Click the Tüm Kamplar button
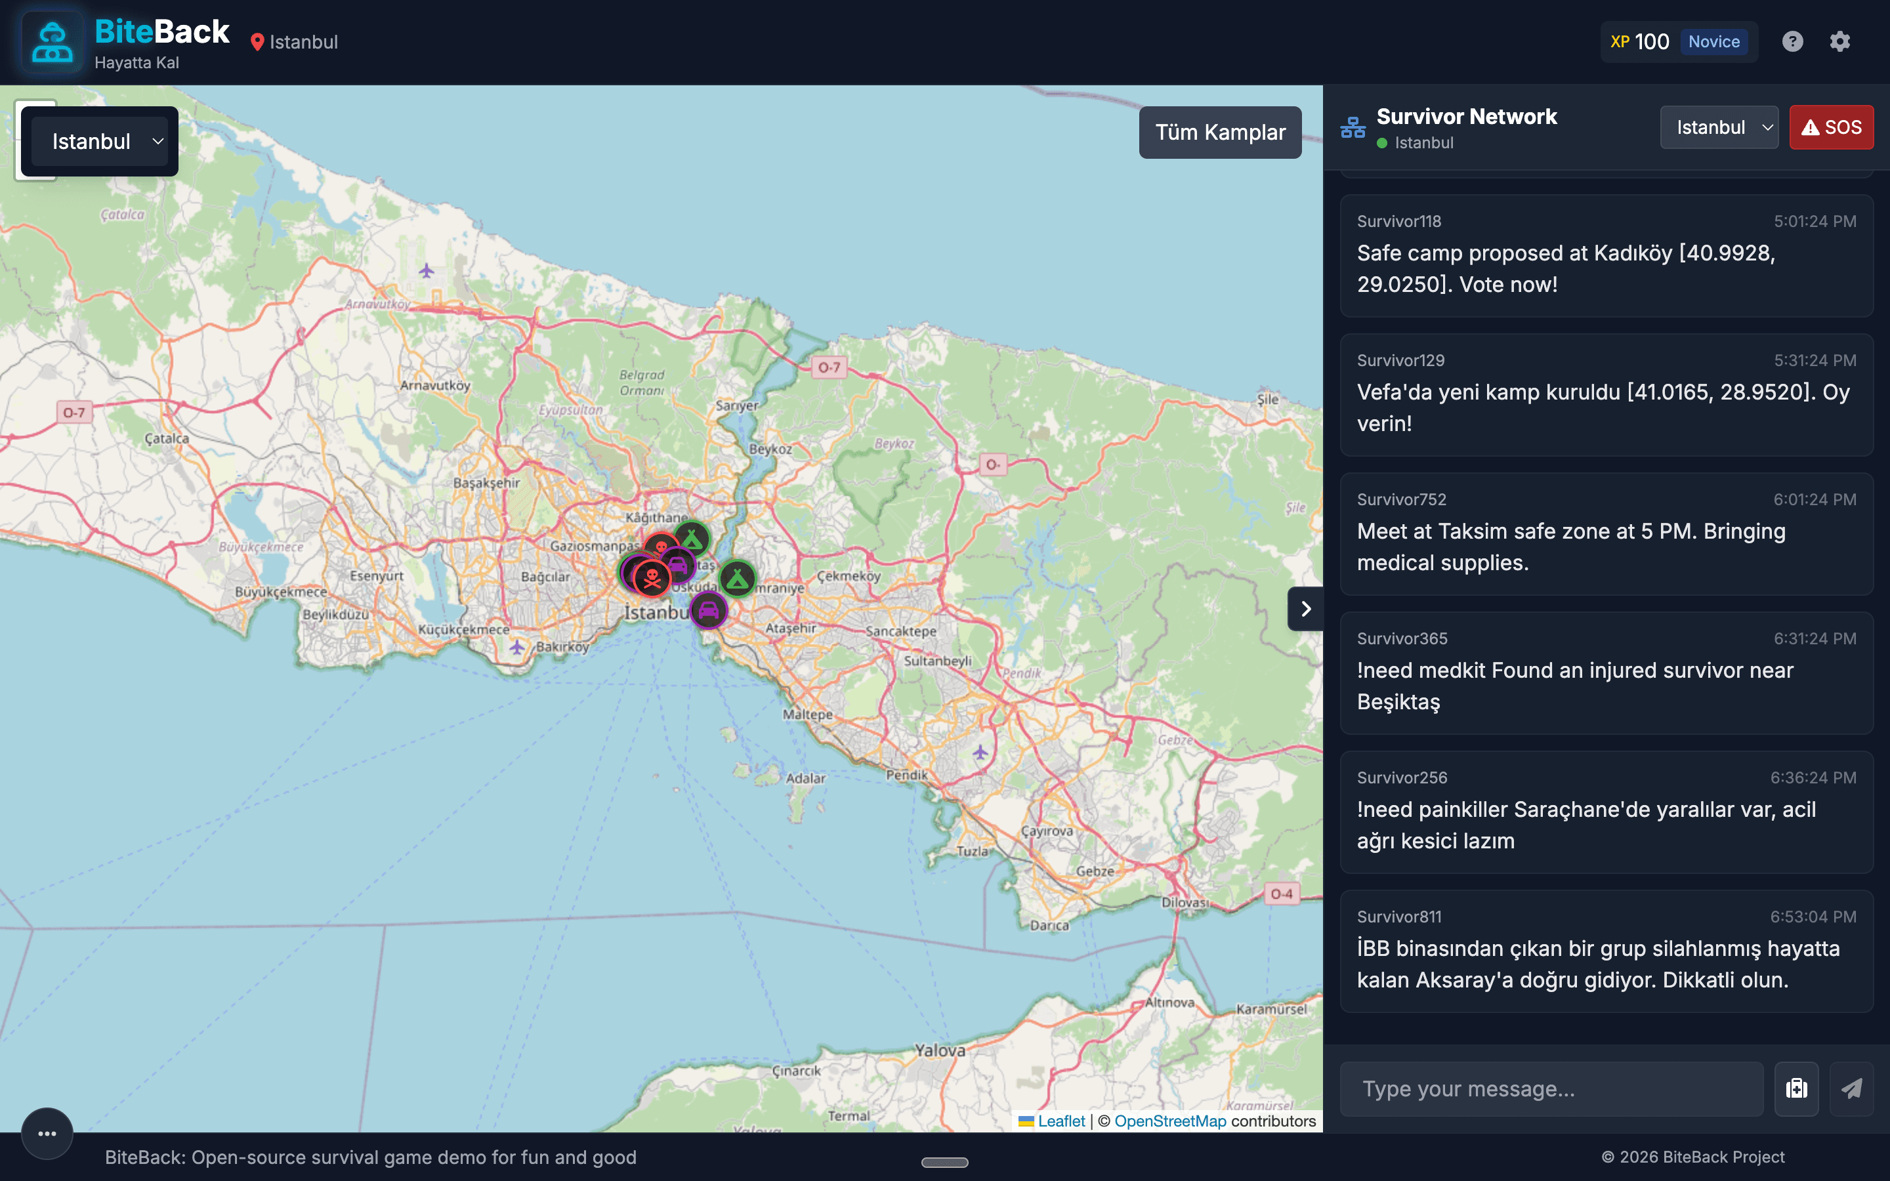This screenshot has width=1890, height=1181. pos(1220,133)
